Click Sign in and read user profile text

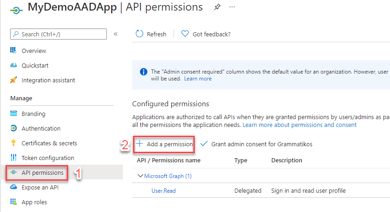(x=309, y=191)
